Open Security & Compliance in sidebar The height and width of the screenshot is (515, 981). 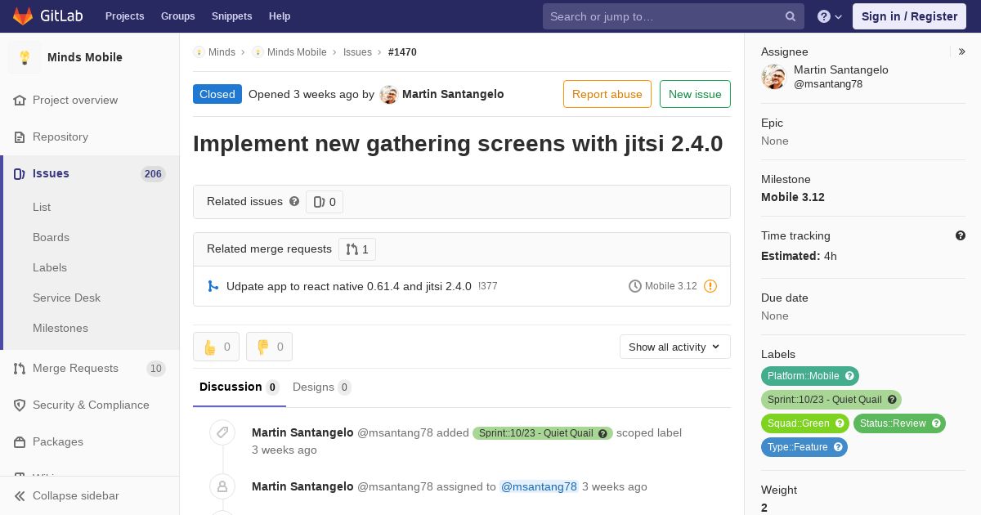point(90,405)
